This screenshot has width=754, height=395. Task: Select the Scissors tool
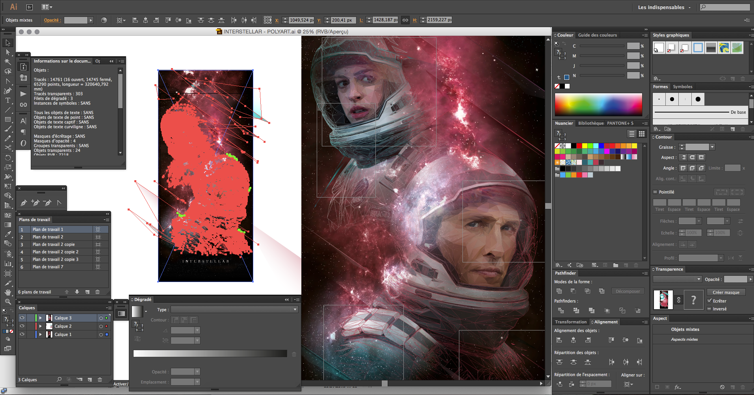click(7, 148)
